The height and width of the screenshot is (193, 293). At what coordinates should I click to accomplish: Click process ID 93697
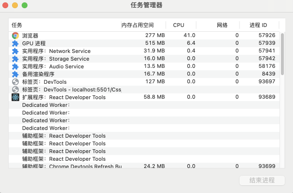[267, 81]
